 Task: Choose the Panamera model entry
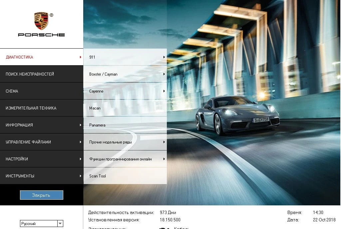(x=125, y=125)
